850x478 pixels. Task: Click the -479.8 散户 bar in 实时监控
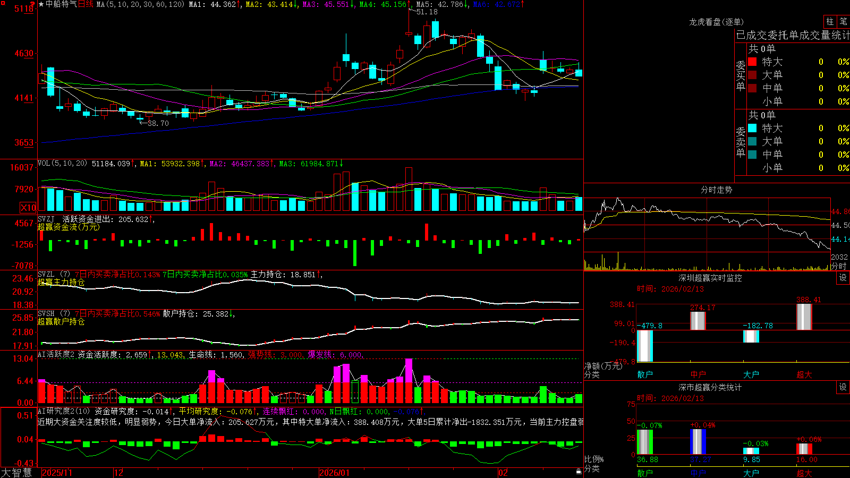coord(645,346)
